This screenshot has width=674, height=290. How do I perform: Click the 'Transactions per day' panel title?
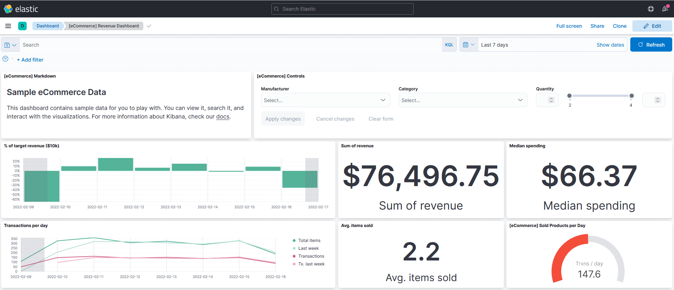(x=26, y=226)
